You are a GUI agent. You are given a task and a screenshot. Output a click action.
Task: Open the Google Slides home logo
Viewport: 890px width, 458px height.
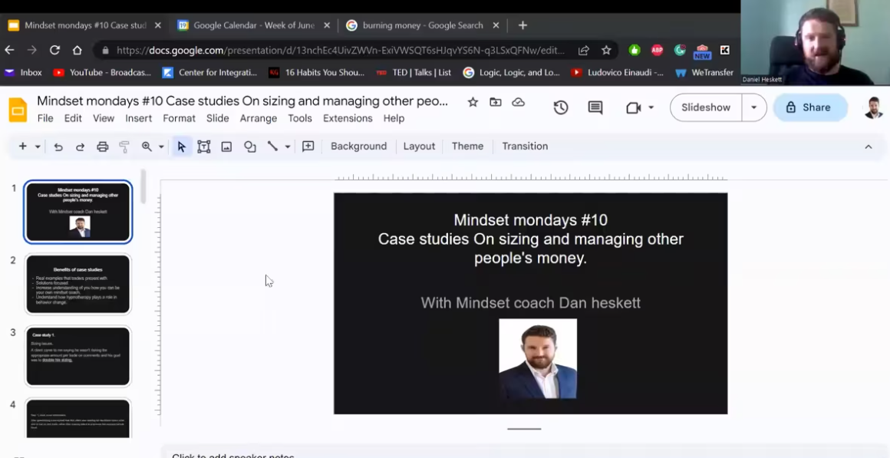pyautogui.click(x=18, y=109)
